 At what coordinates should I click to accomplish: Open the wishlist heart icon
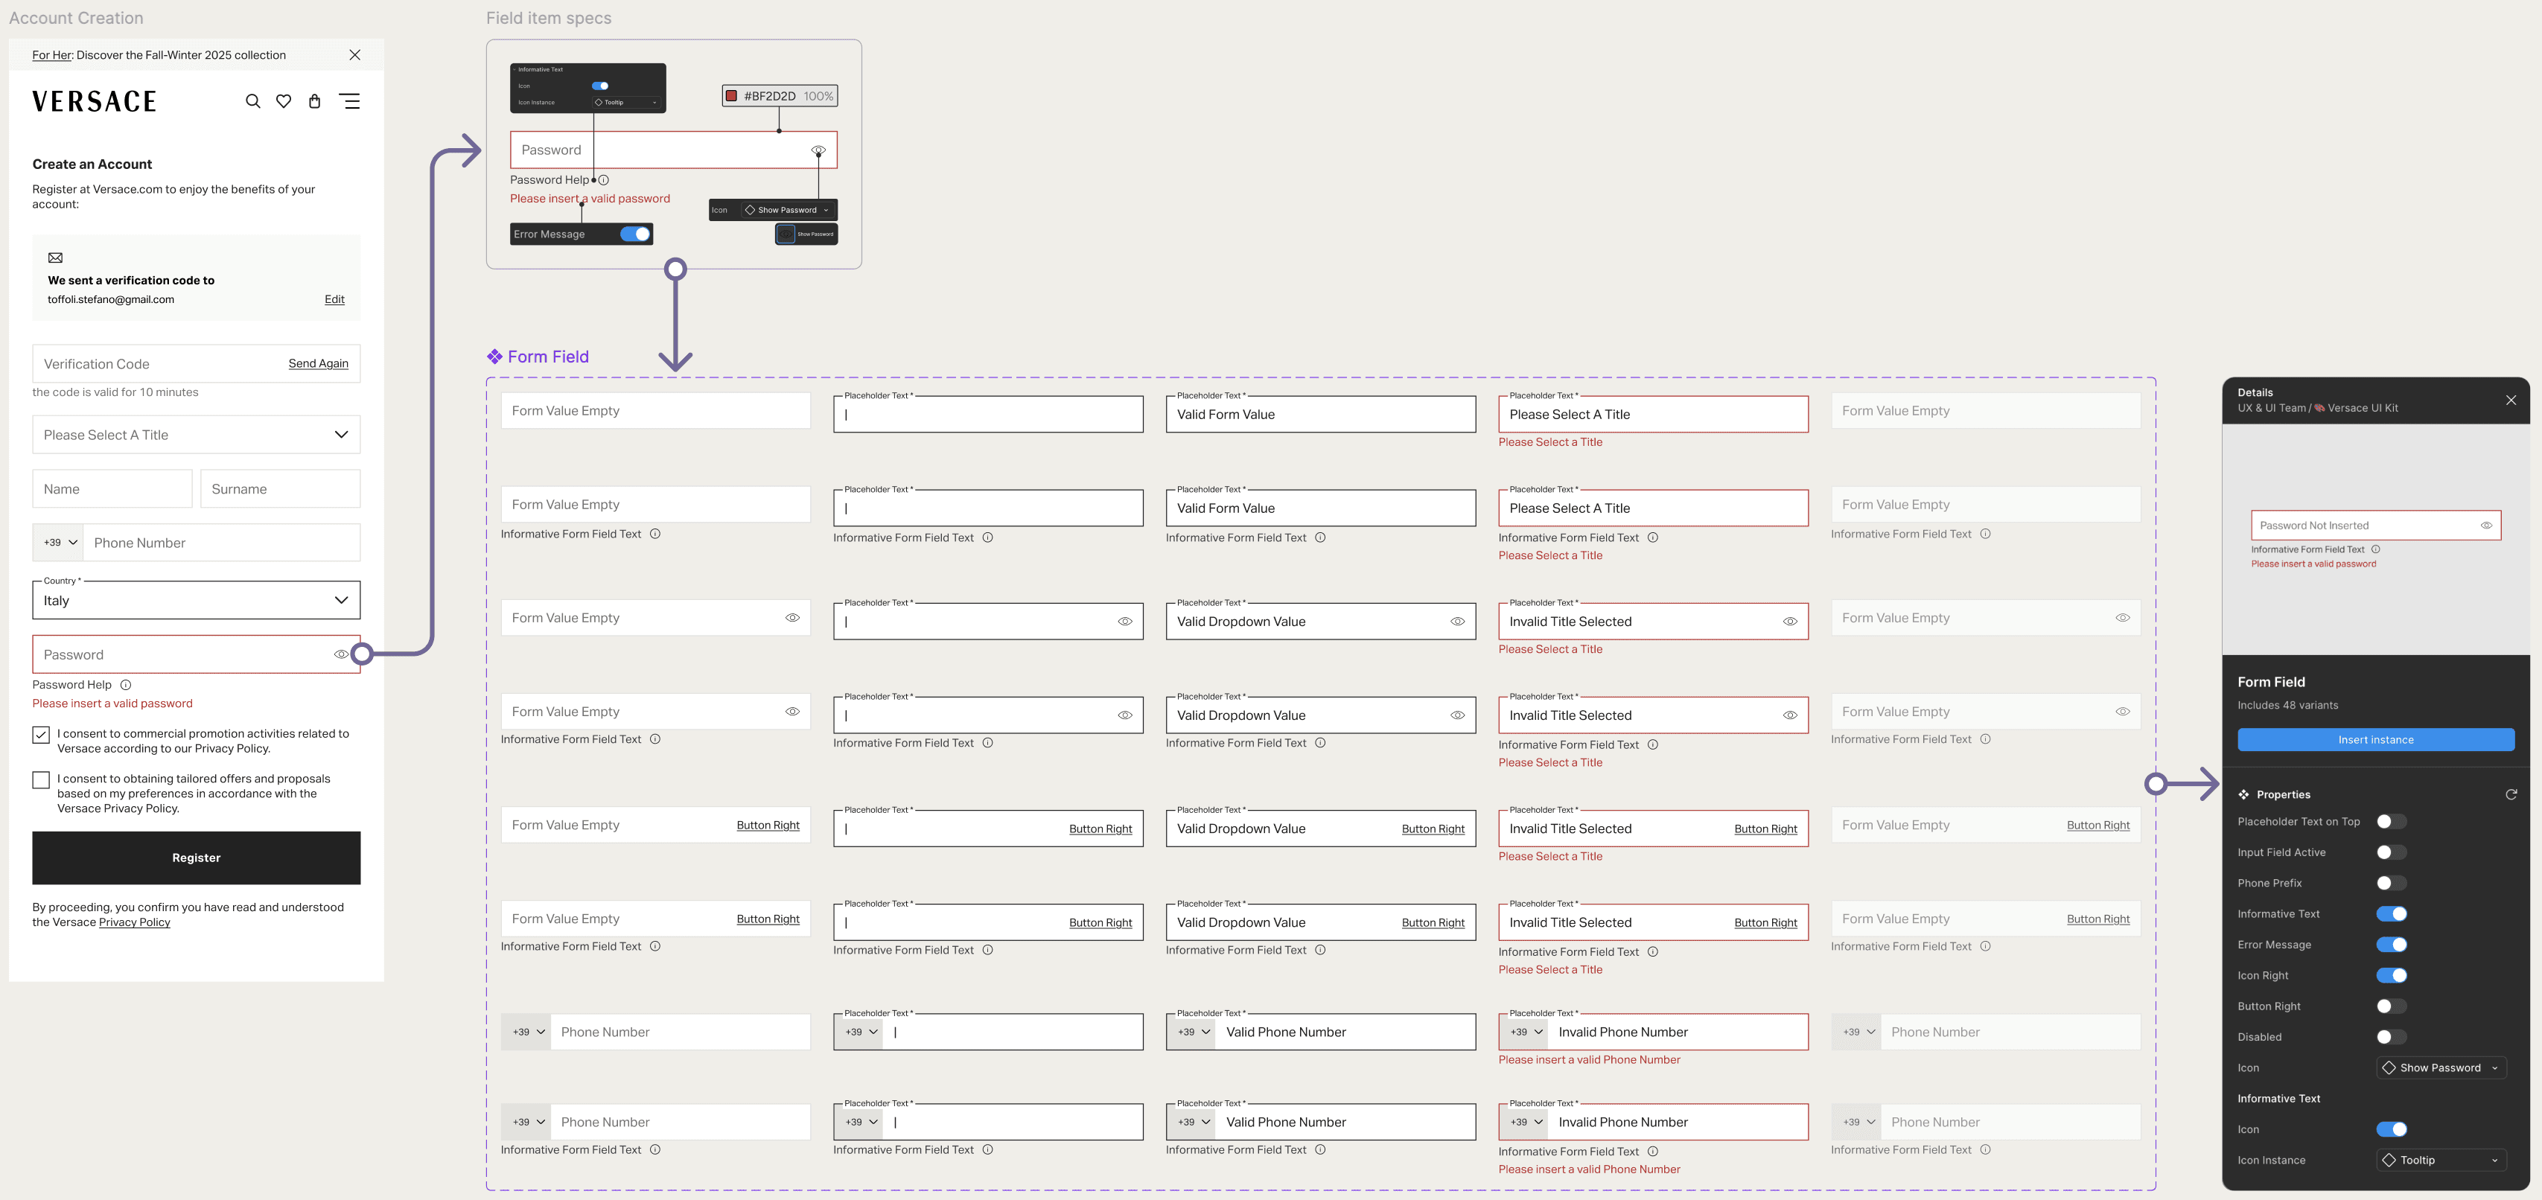click(x=283, y=102)
